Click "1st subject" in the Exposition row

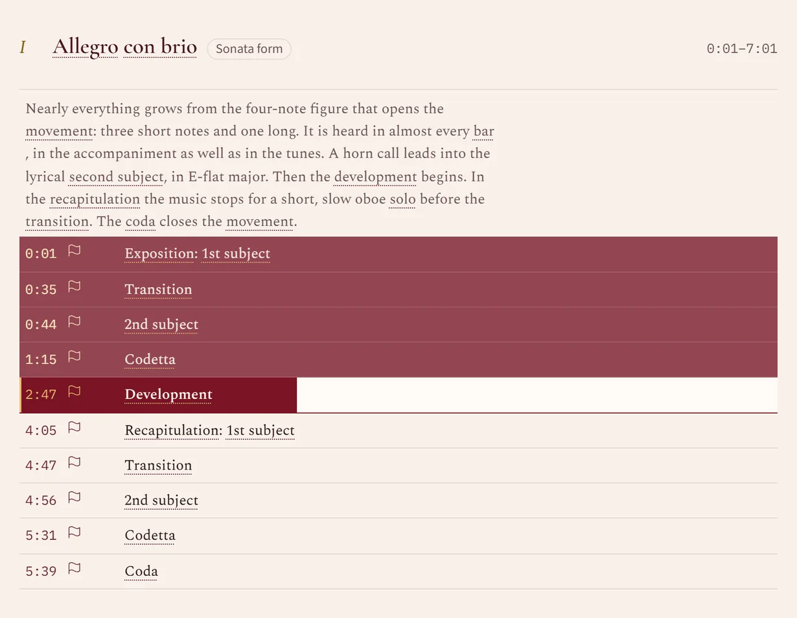tap(236, 253)
